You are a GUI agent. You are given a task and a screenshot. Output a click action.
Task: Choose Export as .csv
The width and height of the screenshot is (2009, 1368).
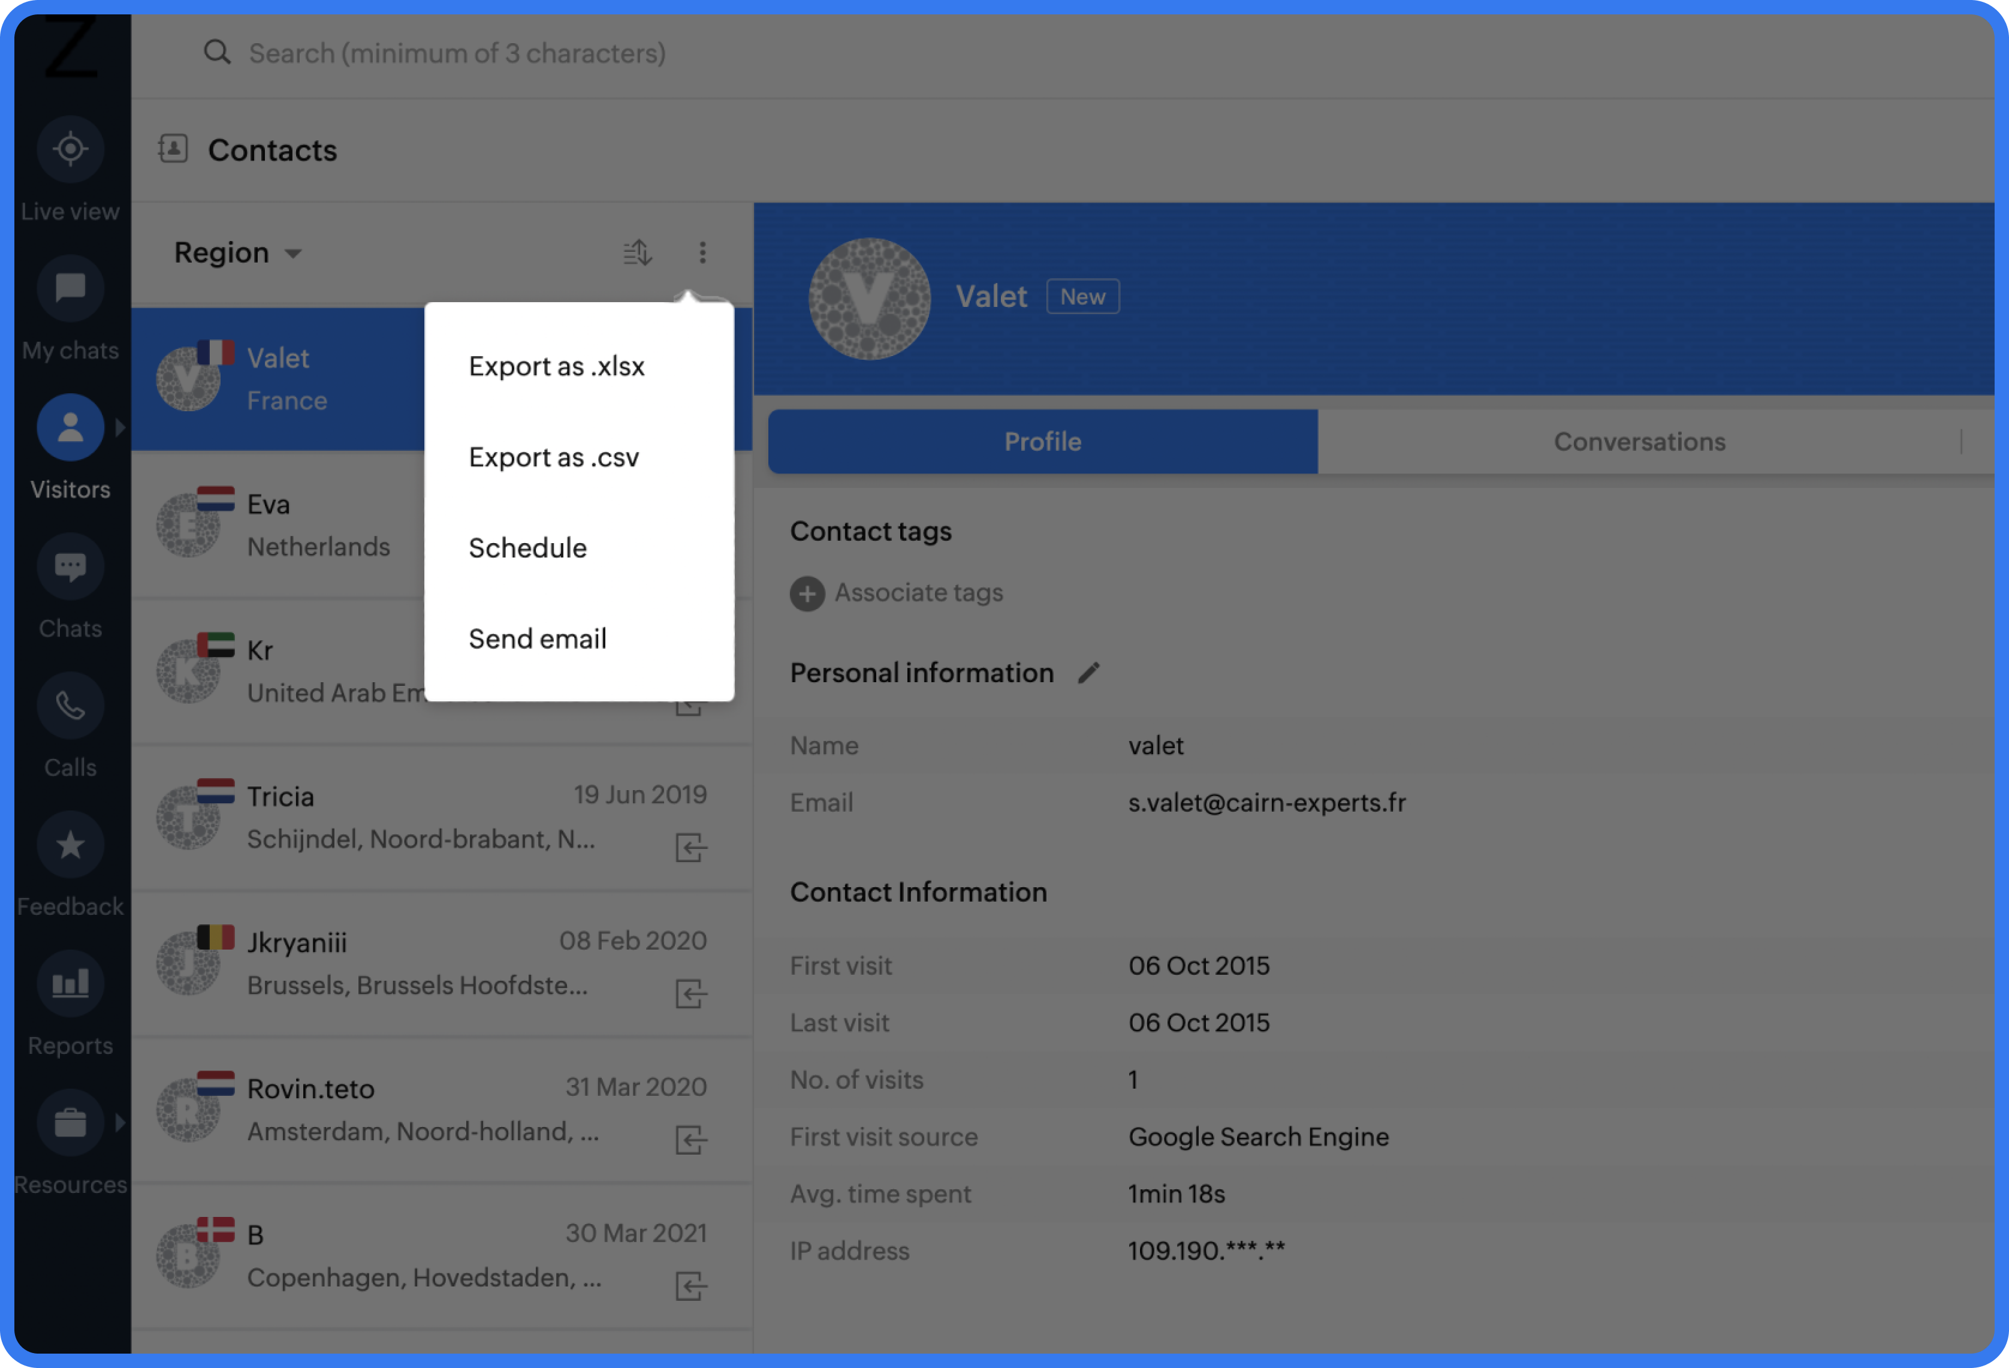553,457
